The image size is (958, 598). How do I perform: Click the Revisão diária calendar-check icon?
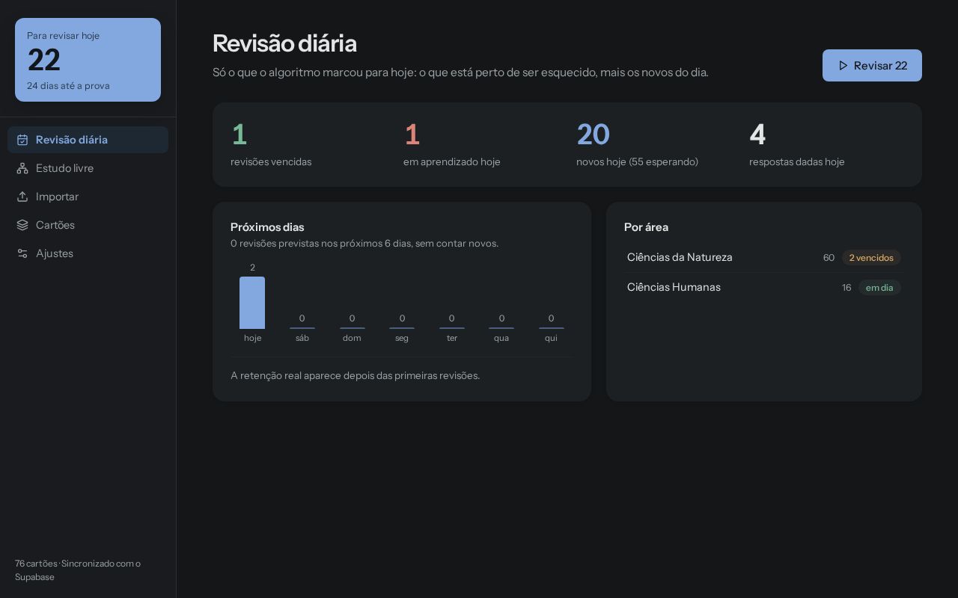pos(22,140)
